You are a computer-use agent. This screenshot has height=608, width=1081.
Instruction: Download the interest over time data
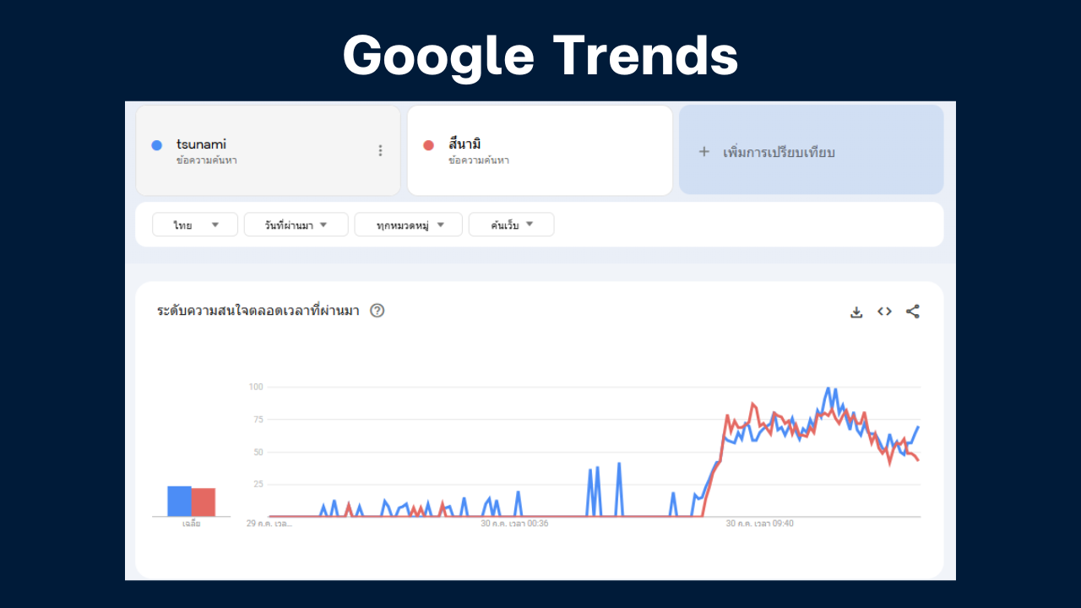(856, 312)
